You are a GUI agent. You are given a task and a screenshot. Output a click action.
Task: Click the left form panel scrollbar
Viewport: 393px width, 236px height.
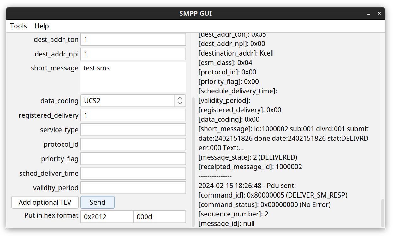[194, 162]
